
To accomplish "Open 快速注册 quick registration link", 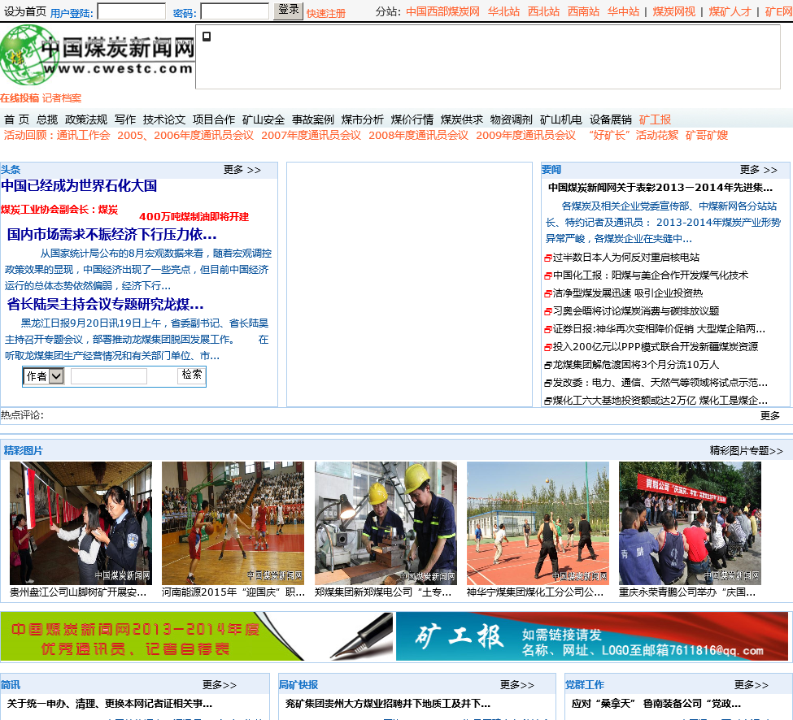I will tap(325, 14).
